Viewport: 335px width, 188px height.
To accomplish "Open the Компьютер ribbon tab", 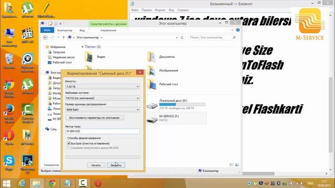I will [x=65, y=30].
